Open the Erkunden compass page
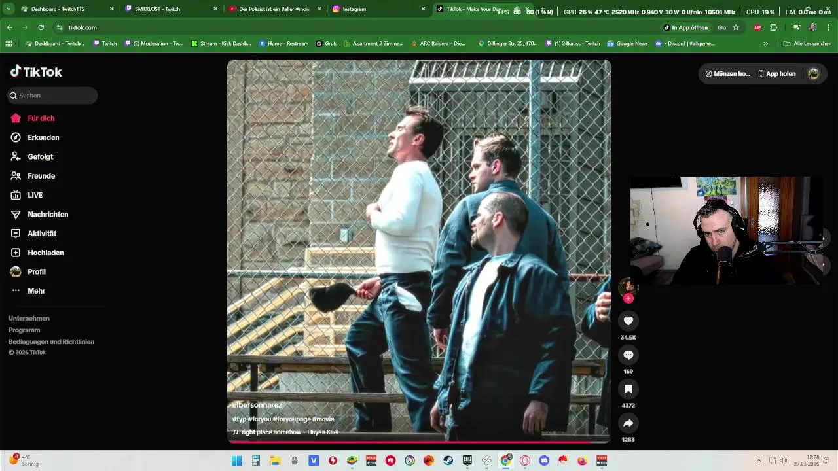Viewport: 838px width, 471px height. click(x=35, y=137)
